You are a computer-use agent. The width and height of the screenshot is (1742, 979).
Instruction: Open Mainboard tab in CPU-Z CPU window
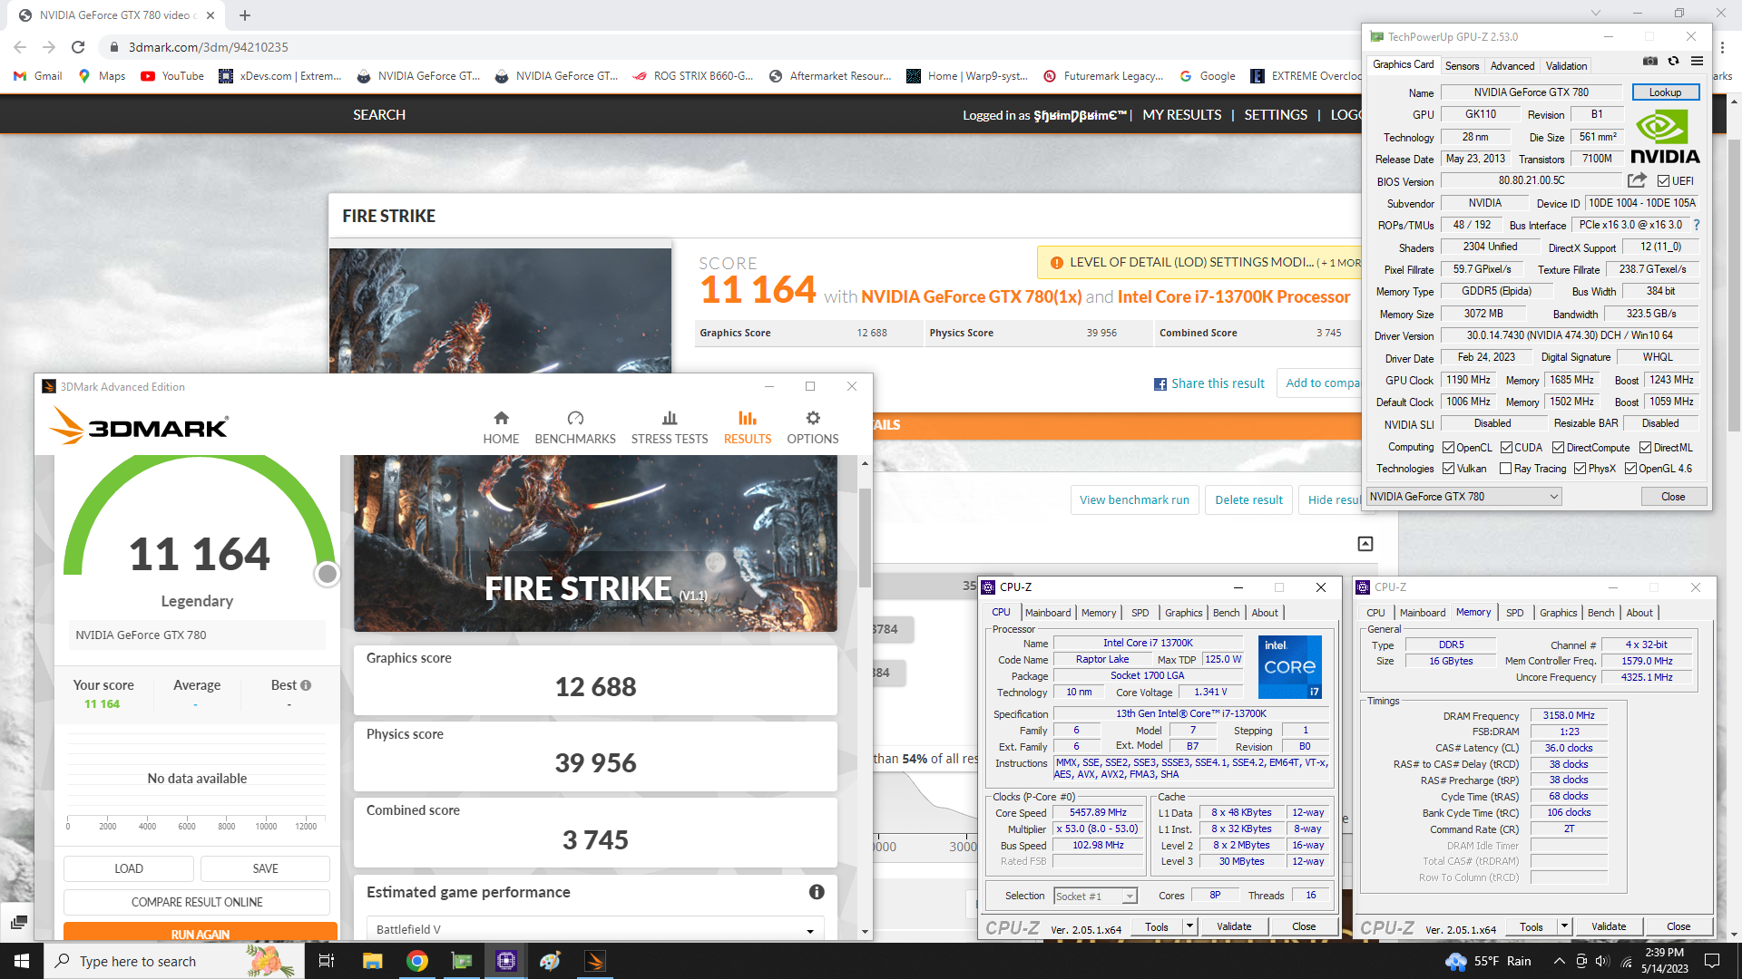tap(1048, 613)
